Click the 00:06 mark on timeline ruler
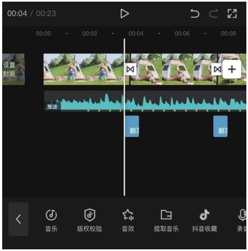Viewport: 248px width, 251px height. [x=182, y=34]
